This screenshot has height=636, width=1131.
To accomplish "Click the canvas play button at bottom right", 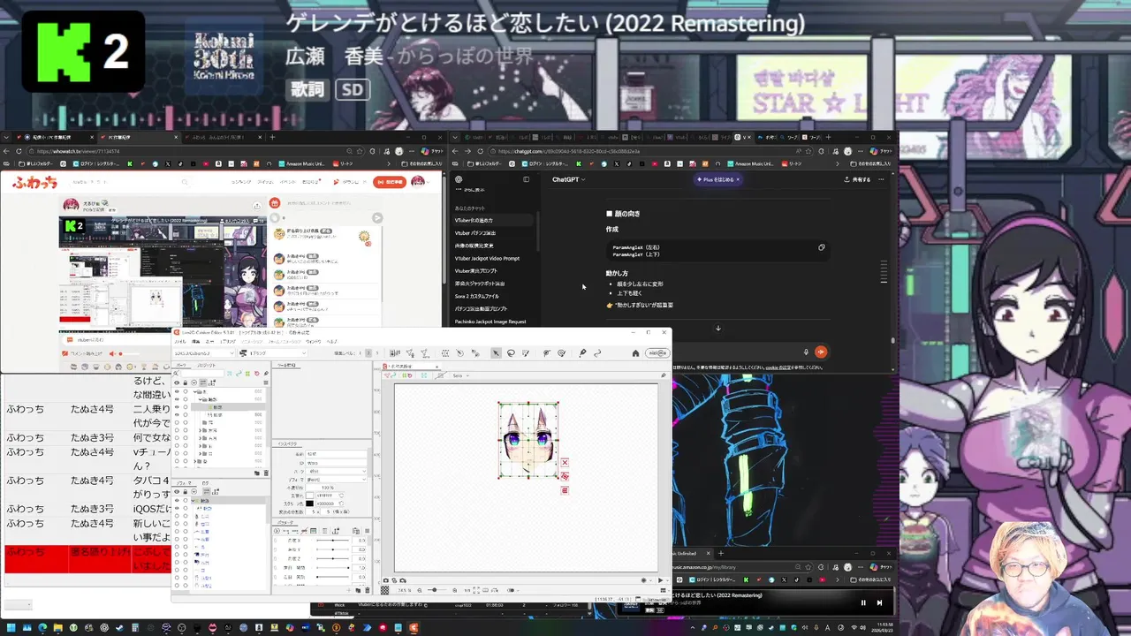I will point(660,580).
